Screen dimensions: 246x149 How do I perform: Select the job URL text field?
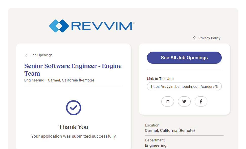[184, 87]
